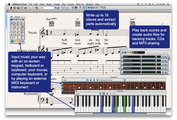This screenshot has width=177, height=120.
Task: Toggle VI strips button in Mixer
Action: coord(128,52)
